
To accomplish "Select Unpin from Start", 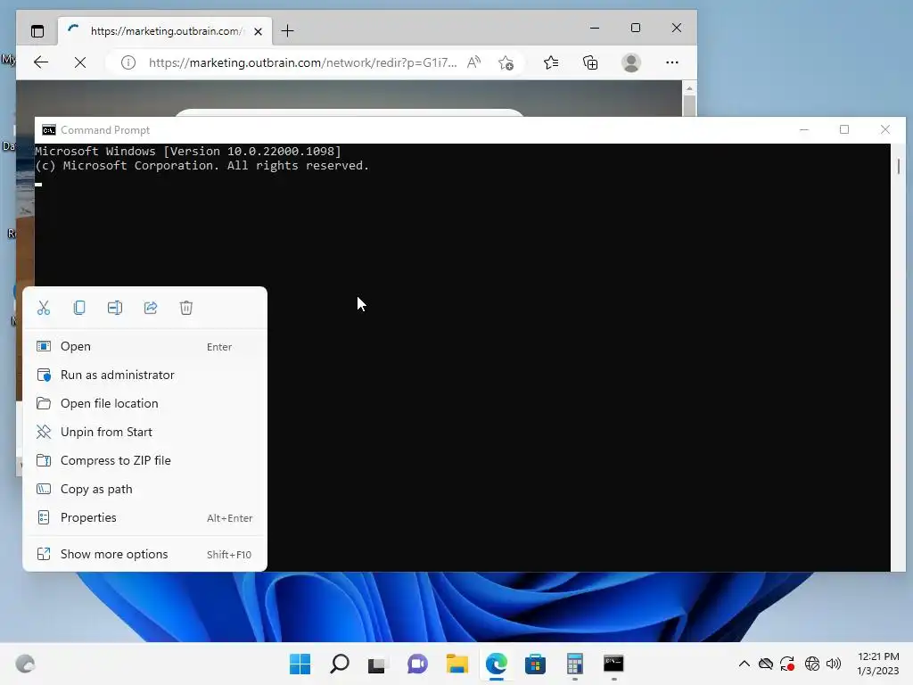I will [145, 433].
